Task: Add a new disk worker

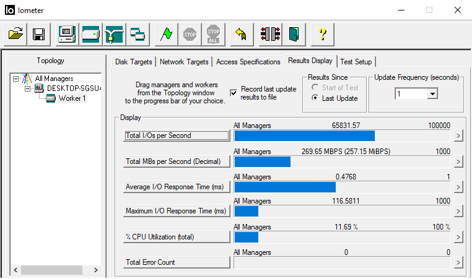Action: [x=90, y=34]
